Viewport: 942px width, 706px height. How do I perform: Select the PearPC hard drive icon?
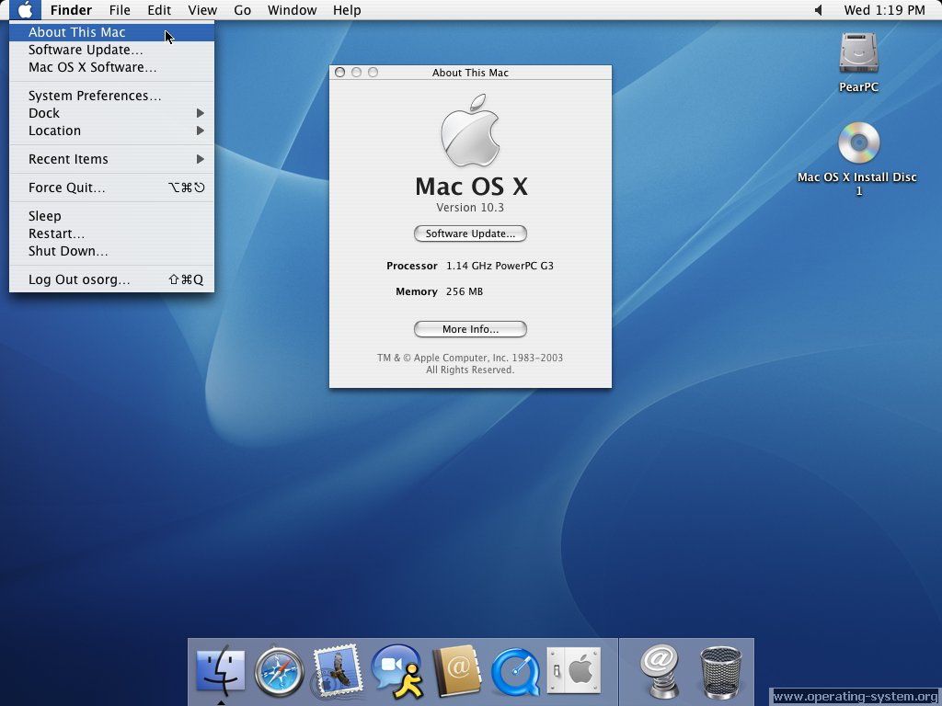click(x=858, y=53)
